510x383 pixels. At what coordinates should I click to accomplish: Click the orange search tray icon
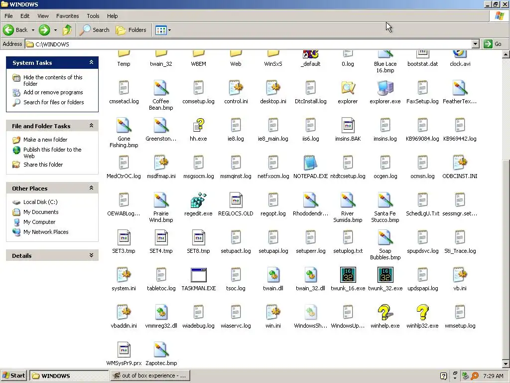[x=475, y=376]
